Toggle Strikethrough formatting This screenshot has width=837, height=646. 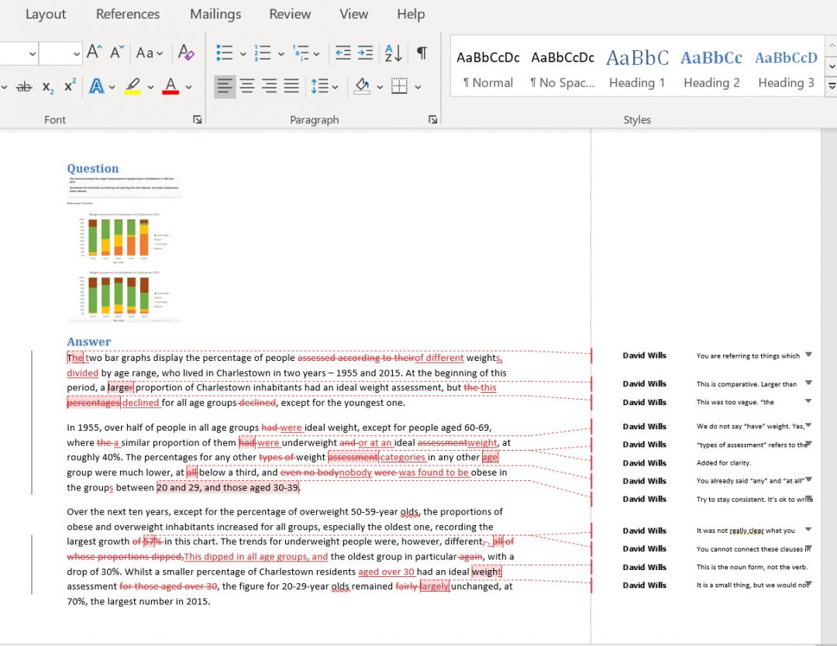(x=24, y=87)
